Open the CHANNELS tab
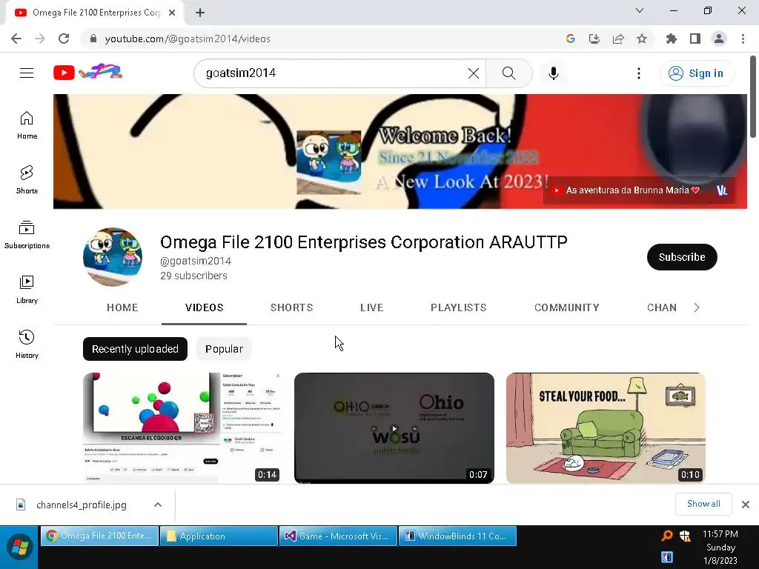Screen dimensions: 759x569 click(662, 307)
